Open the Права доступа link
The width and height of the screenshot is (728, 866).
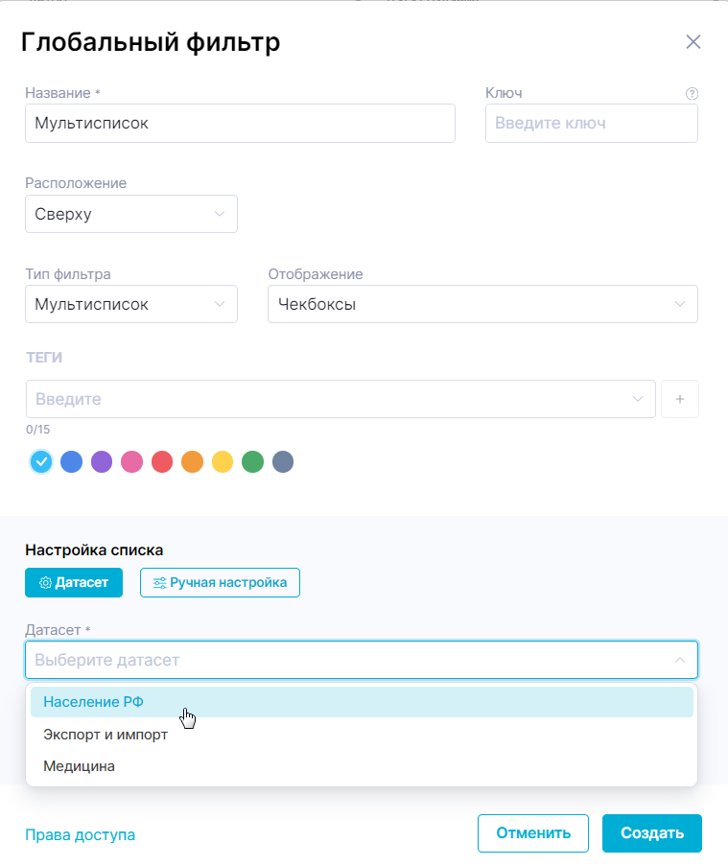(80, 834)
